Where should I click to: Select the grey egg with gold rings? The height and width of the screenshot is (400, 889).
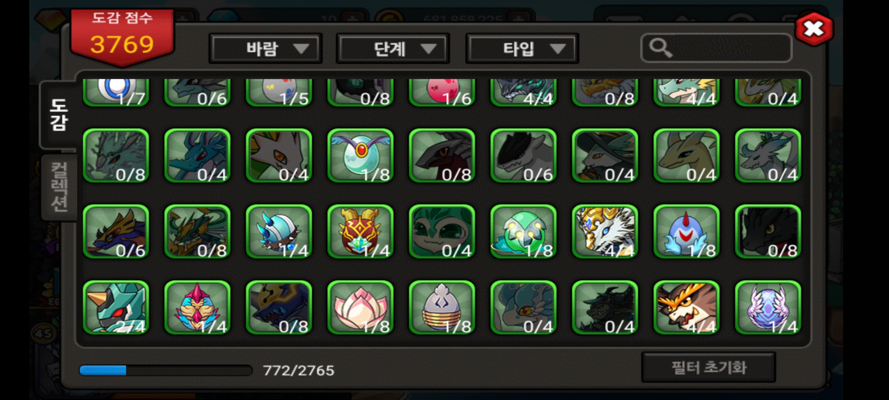click(442, 307)
